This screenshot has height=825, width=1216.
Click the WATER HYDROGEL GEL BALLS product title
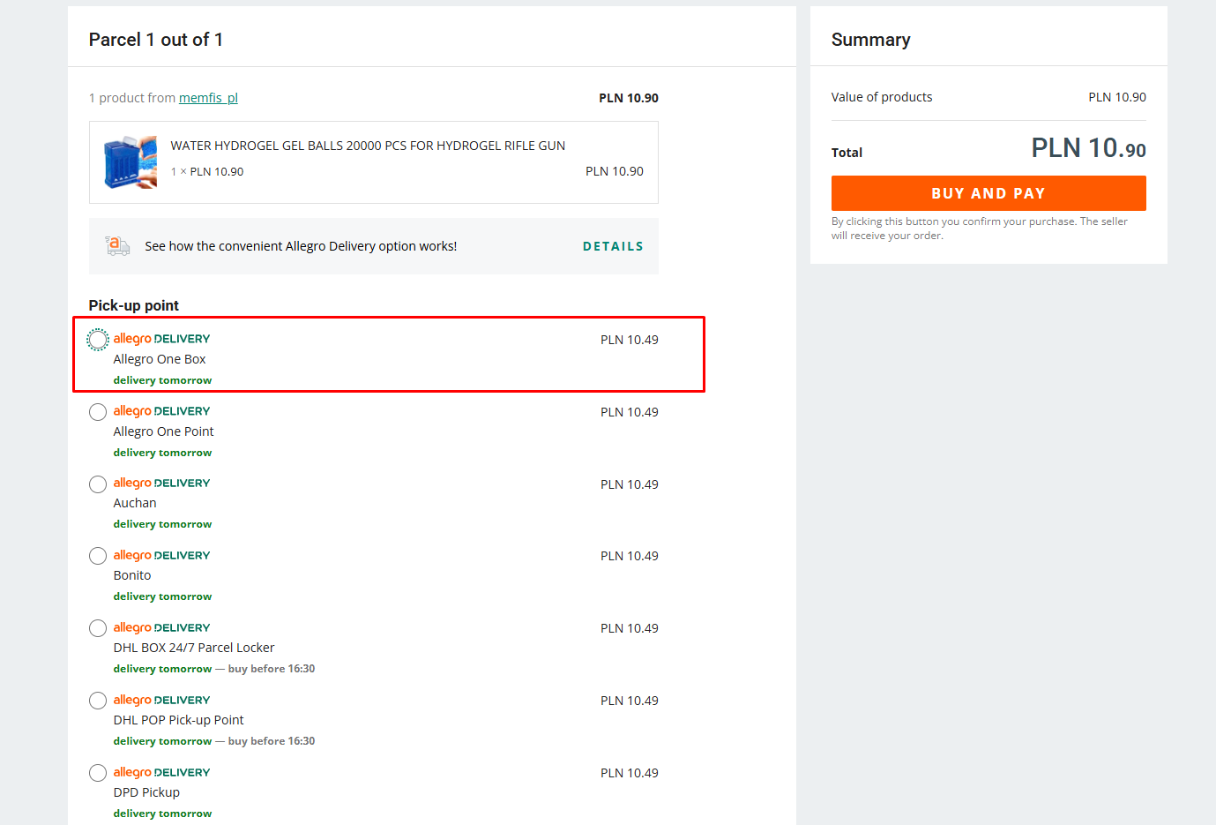pyautogui.click(x=368, y=146)
